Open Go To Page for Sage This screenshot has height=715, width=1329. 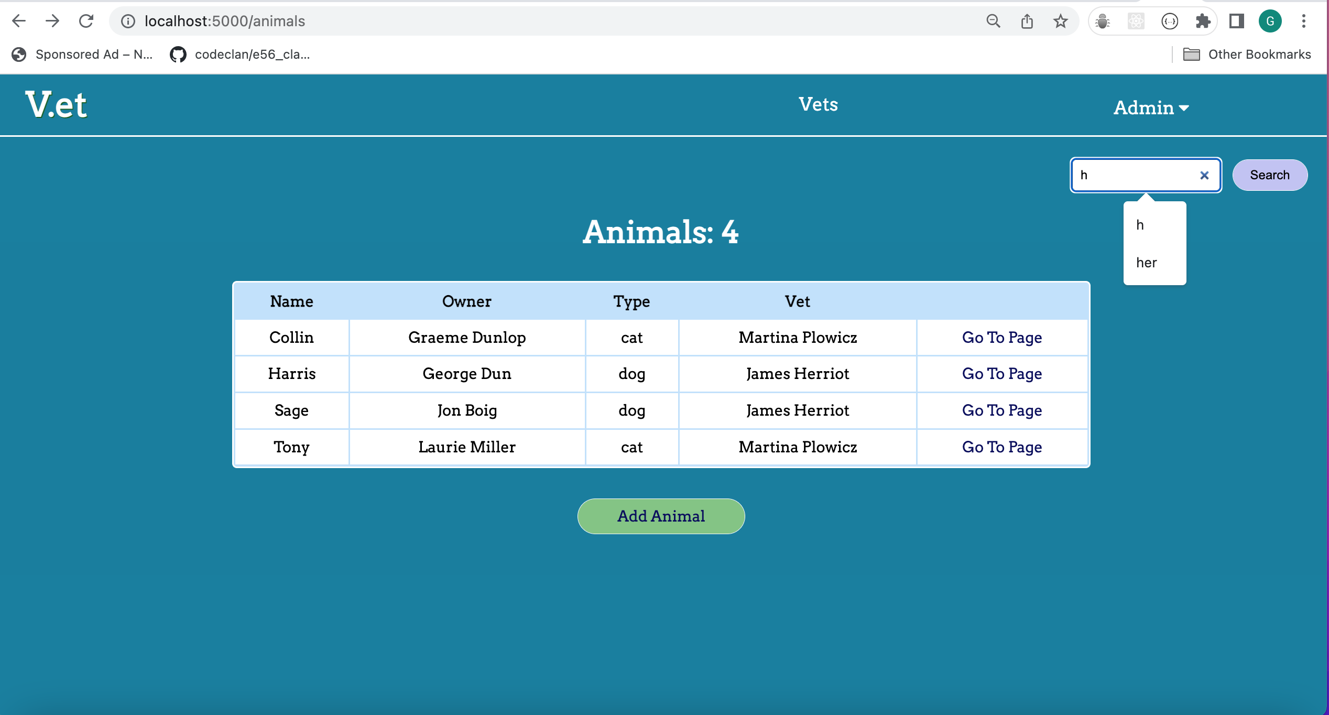point(1002,410)
